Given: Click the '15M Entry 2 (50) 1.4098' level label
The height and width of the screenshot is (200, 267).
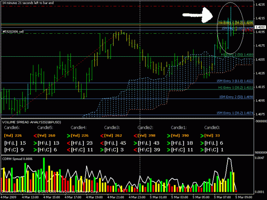Looking at the screenshot, I should [236, 97].
